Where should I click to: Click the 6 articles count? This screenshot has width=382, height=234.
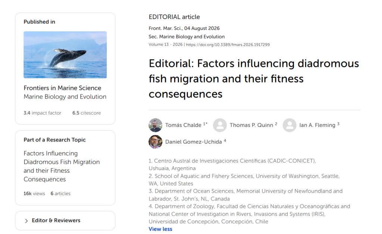pos(60,194)
